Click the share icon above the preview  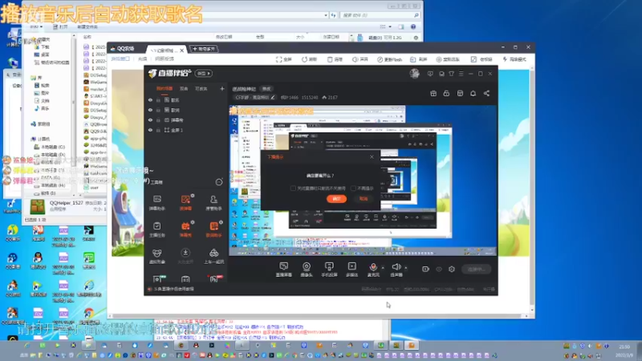pos(486,93)
